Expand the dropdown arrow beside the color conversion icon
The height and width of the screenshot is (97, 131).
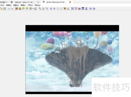point(33,9)
